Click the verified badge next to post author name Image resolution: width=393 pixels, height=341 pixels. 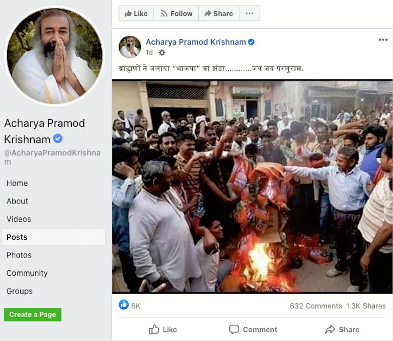(251, 42)
